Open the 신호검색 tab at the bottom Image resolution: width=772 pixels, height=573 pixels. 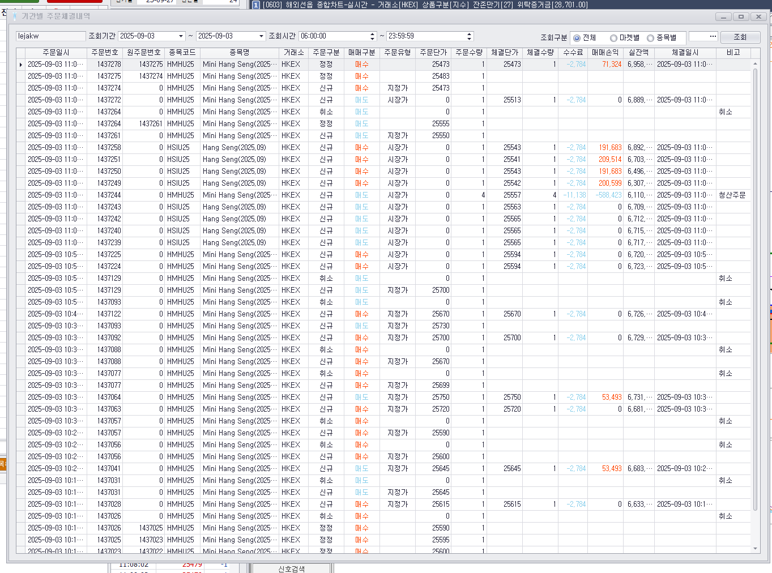[292, 568]
